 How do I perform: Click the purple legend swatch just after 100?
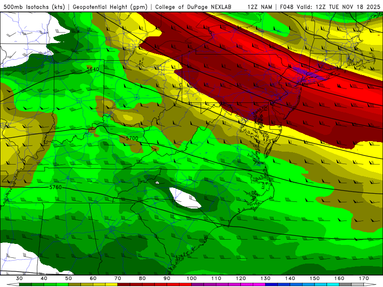click(x=198, y=285)
